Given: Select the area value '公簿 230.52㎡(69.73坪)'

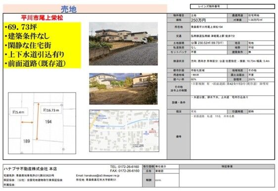Looking at the screenshot, I should tap(207, 43).
